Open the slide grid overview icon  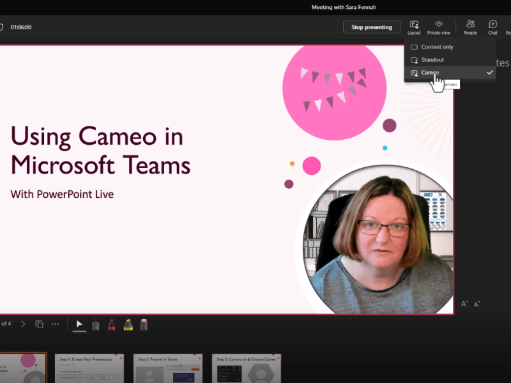(38, 324)
